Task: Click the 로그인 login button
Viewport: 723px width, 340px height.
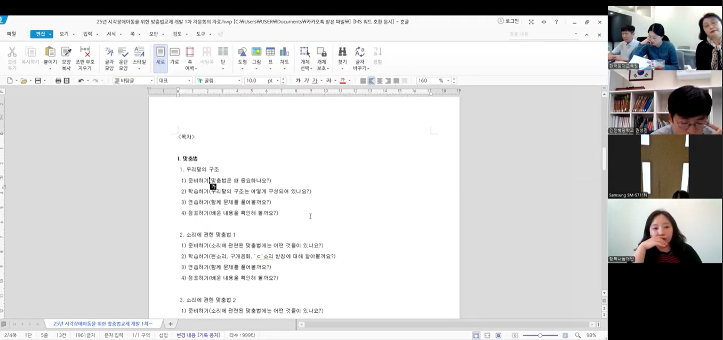Action: [508, 21]
